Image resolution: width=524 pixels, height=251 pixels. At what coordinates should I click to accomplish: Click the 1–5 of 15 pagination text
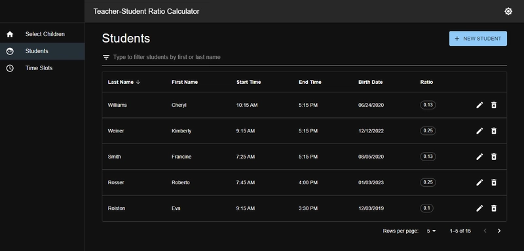460,231
